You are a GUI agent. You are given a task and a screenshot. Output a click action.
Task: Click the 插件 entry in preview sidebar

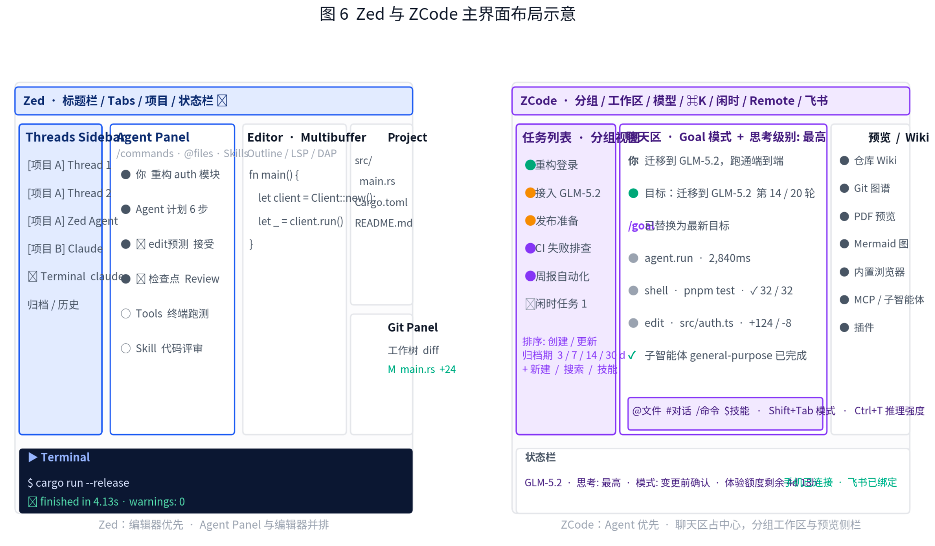click(864, 328)
